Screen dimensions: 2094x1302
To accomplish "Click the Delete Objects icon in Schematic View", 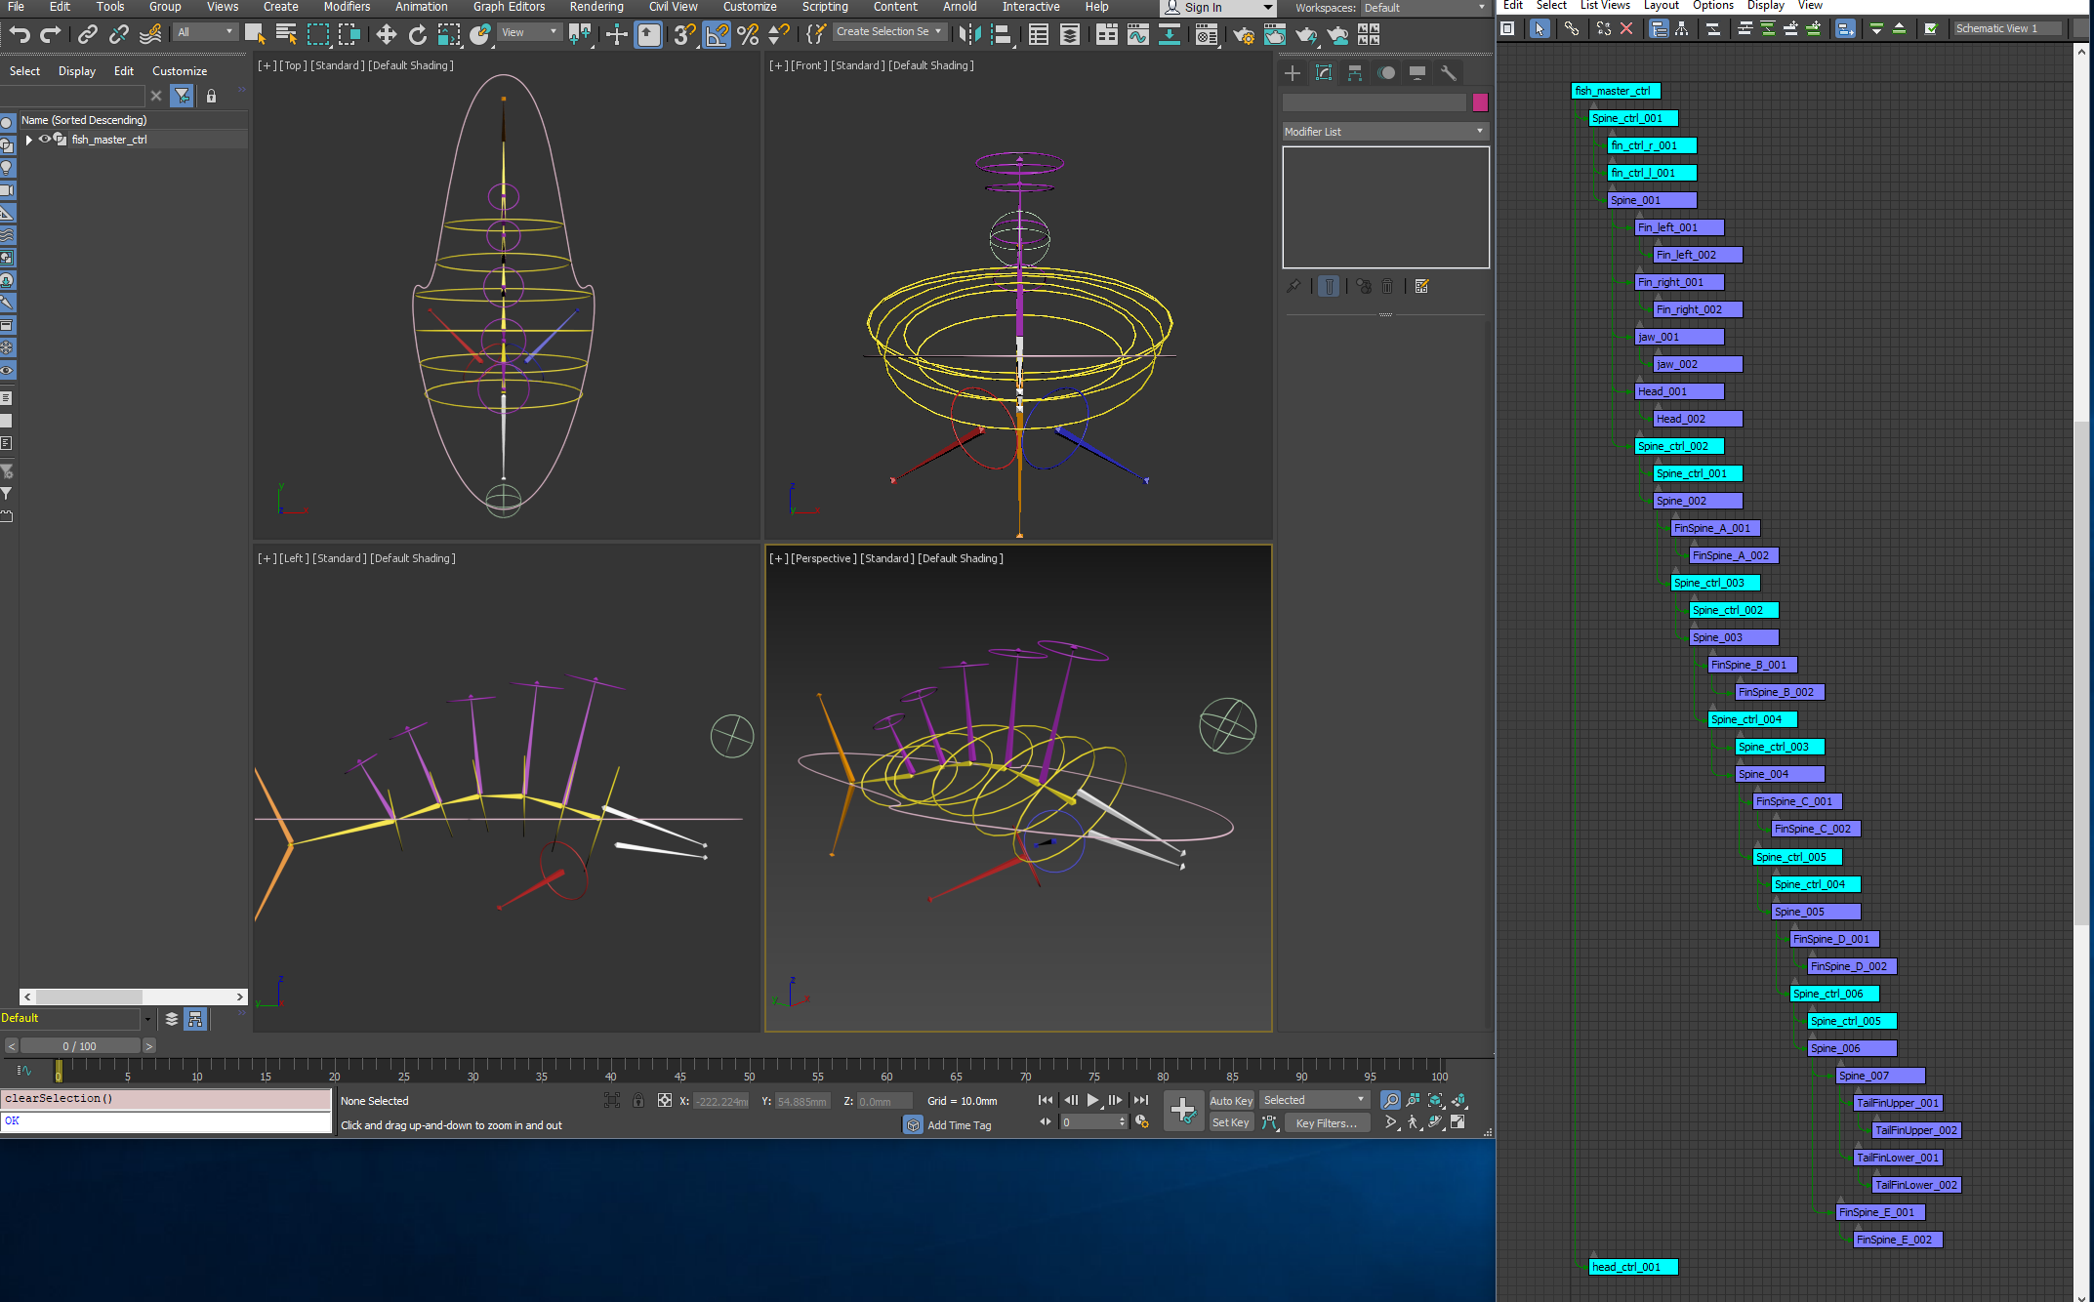I will click(x=1626, y=28).
